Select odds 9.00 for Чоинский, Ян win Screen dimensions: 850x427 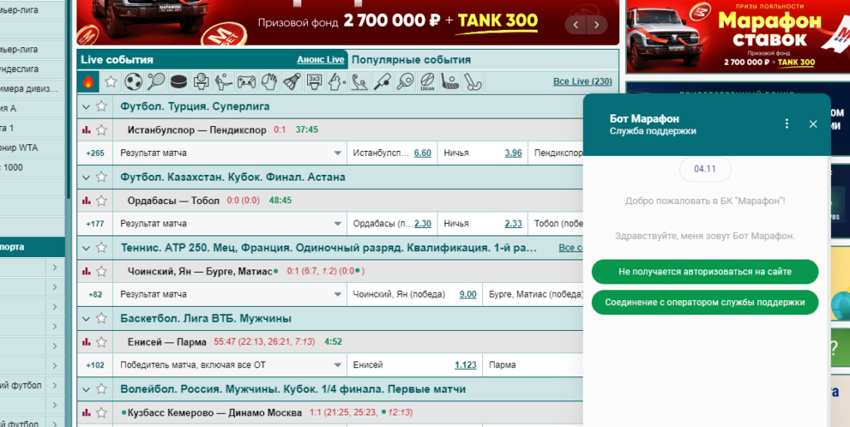[468, 294]
